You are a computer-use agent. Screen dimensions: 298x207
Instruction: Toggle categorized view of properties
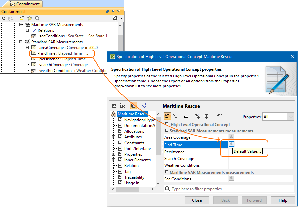[x=167, y=116]
